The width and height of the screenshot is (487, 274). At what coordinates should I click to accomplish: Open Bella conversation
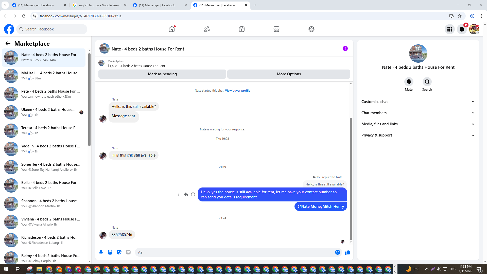click(x=44, y=185)
